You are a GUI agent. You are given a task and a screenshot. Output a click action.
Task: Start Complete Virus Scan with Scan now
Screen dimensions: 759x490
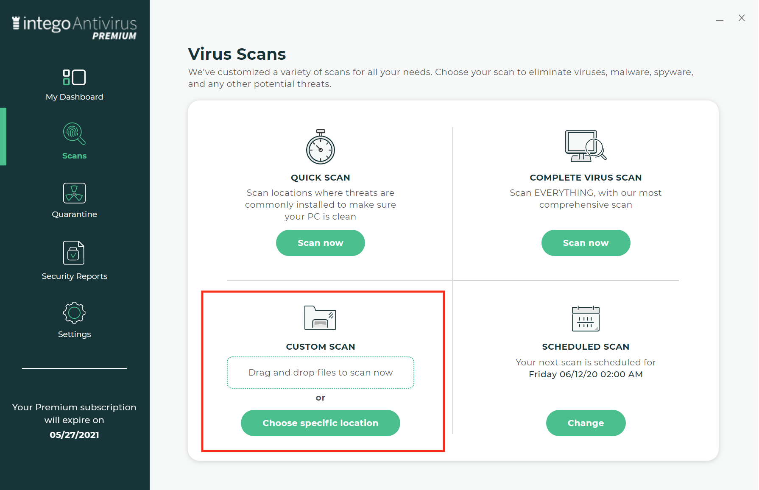click(x=586, y=243)
